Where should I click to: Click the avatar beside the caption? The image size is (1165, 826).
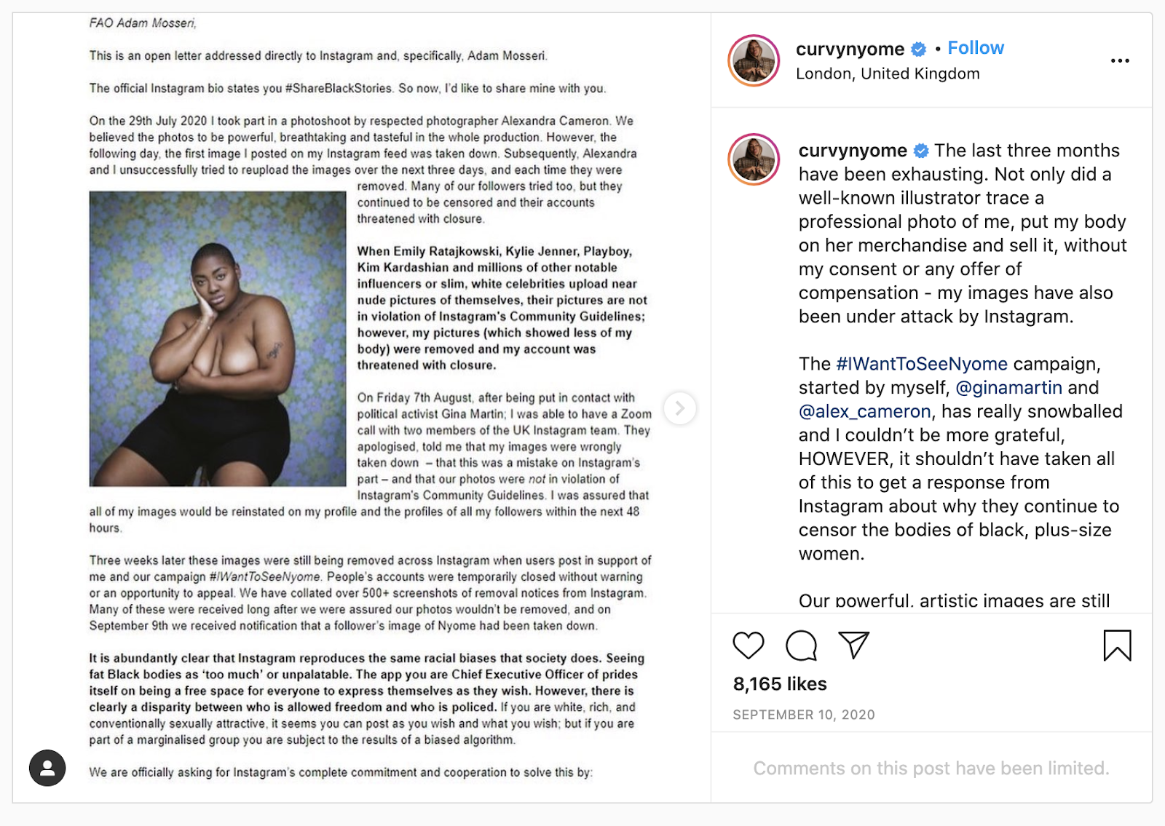point(754,159)
